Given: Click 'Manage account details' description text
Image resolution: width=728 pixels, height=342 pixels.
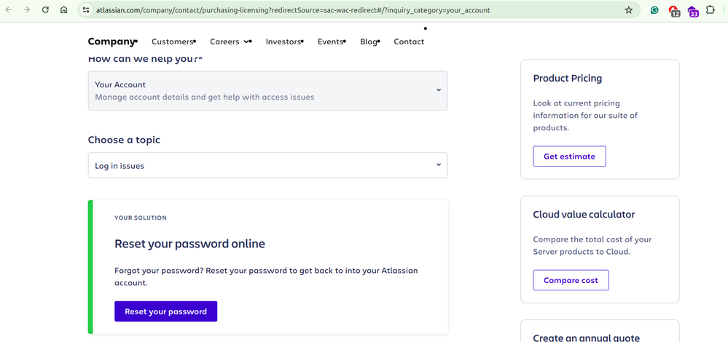Looking at the screenshot, I should tap(205, 98).
